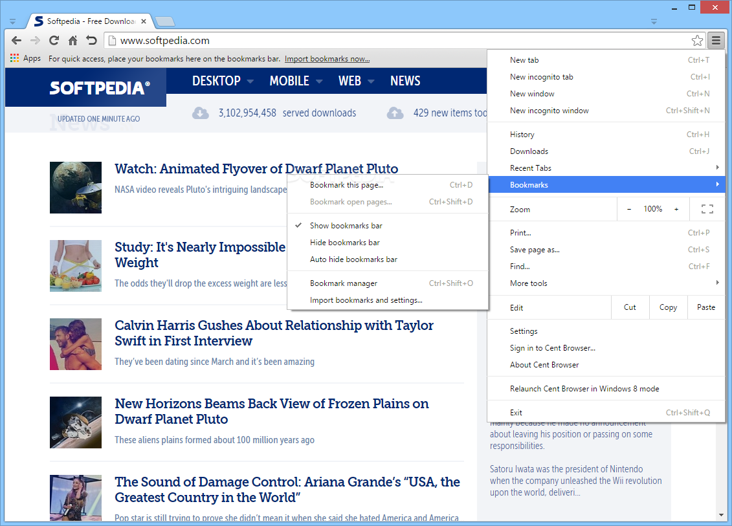This screenshot has width=732, height=526.
Task: Click the Softpedia logo
Action: pyautogui.click(x=100, y=88)
